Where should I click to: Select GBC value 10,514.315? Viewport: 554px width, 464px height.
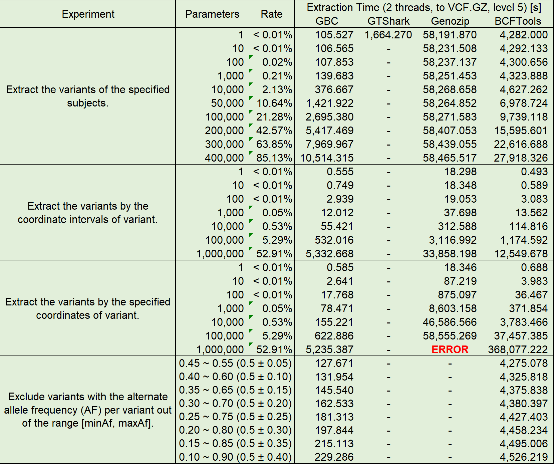pyautogui.click(x=327, y=158)
